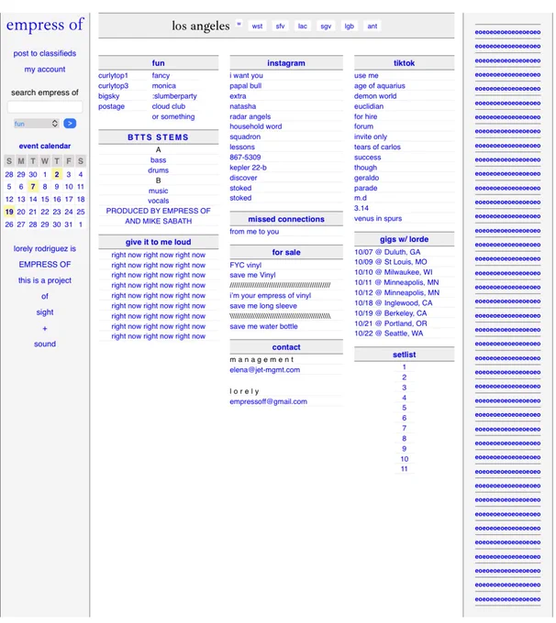Click the elena@jet-mgmt.com email link
Viewport: 556px width, 623px height.
[264, 370]
